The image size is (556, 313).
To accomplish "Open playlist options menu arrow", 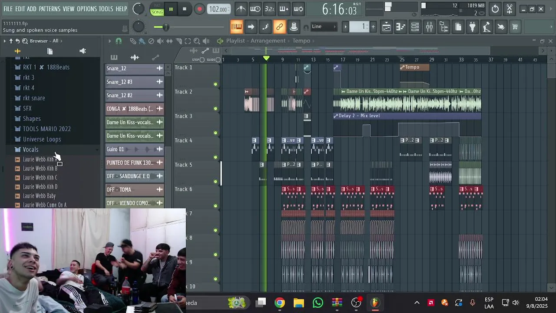I will 109,41.
